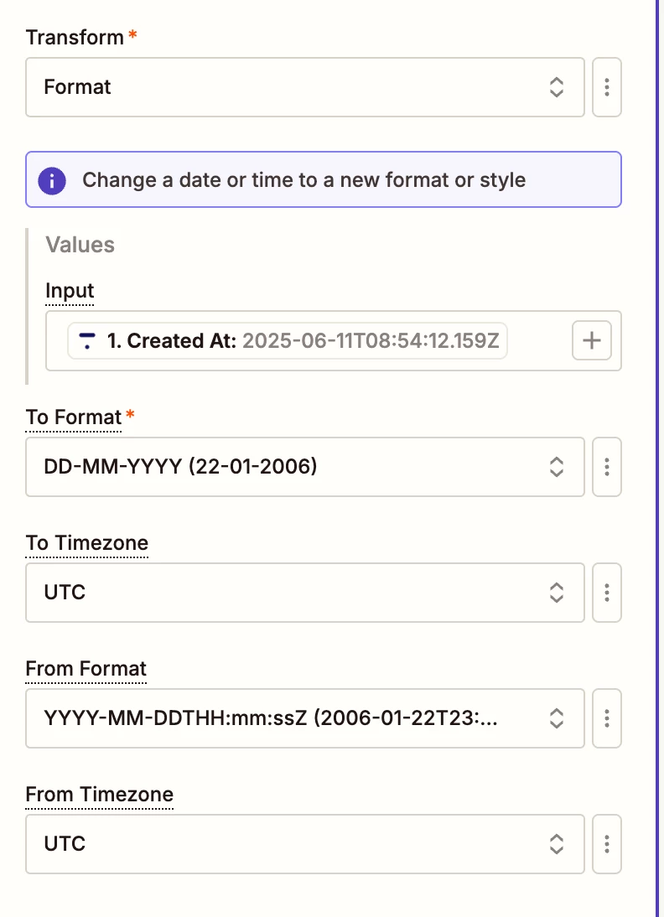Open the three-dot menu beside From Format

pyautogui.click(x=607, y=718)
